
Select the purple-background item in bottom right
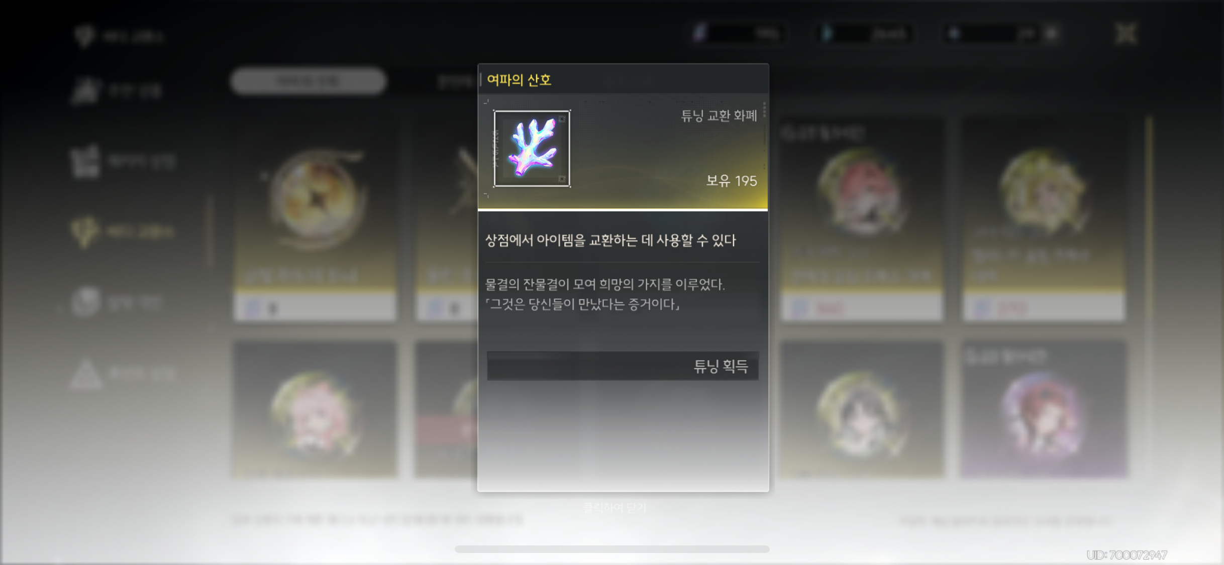click(x=1044, y=409)
